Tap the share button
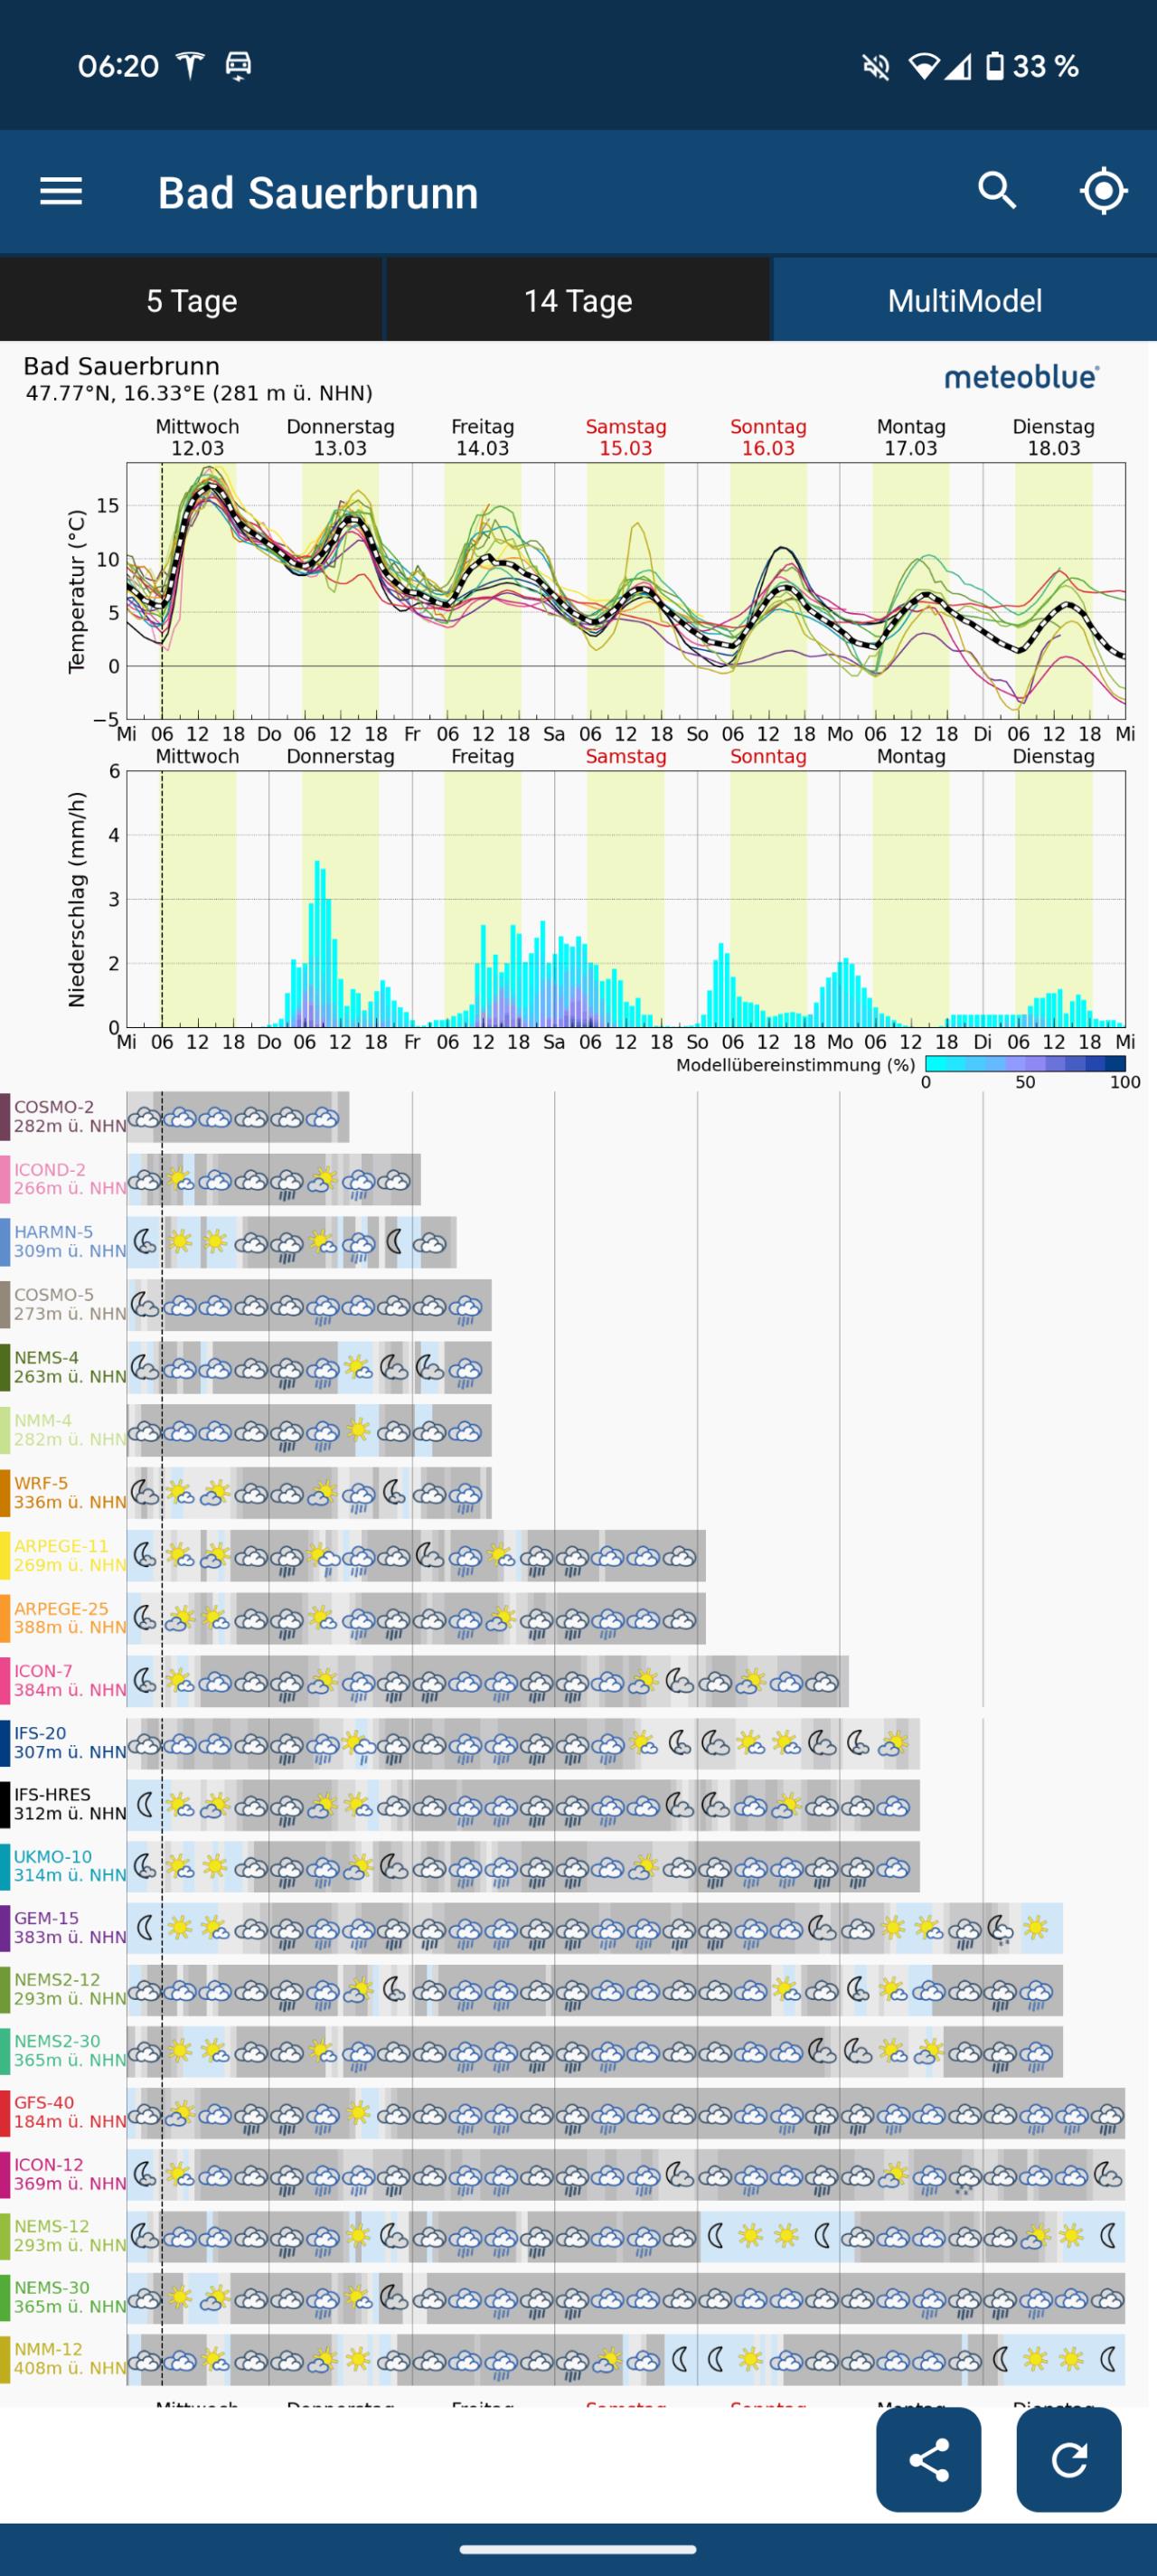This screenshot has height=2576, width=1157. pyautogui.click(x=927, y=2459)
